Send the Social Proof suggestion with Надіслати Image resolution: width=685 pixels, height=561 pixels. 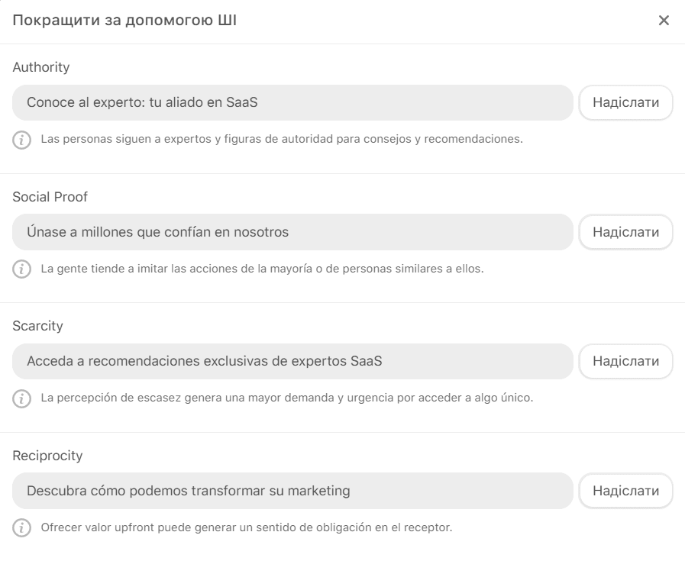coord(625,232)
